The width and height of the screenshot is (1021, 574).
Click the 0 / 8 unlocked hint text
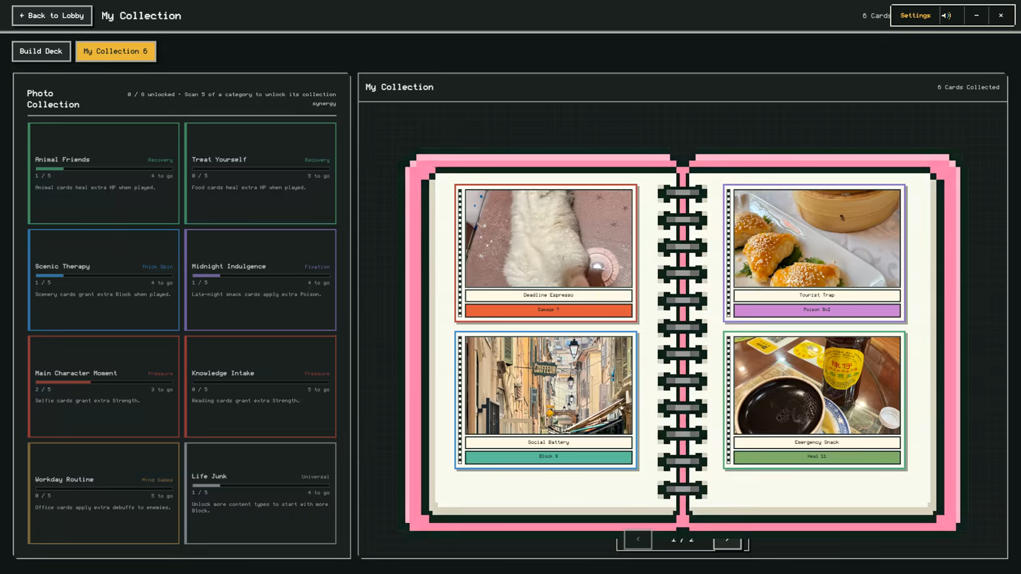click(x=232, y=98)
